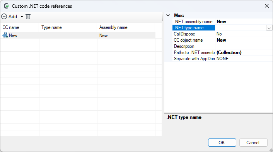Click the trash delete icon
The image size is (273, 152).
(28, 17)
